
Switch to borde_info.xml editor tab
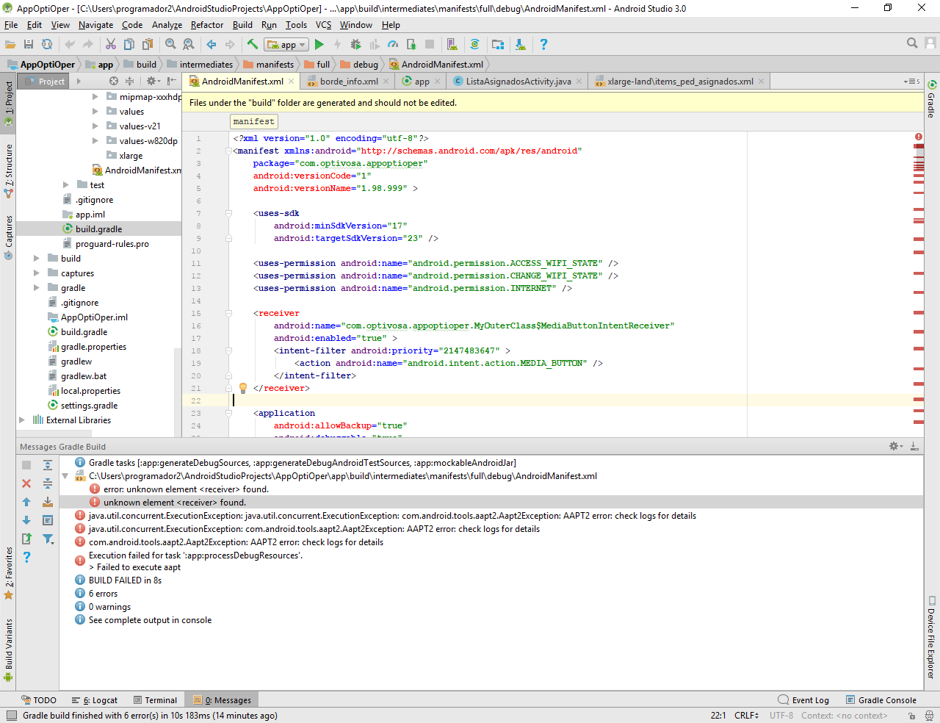coord(349,81)
